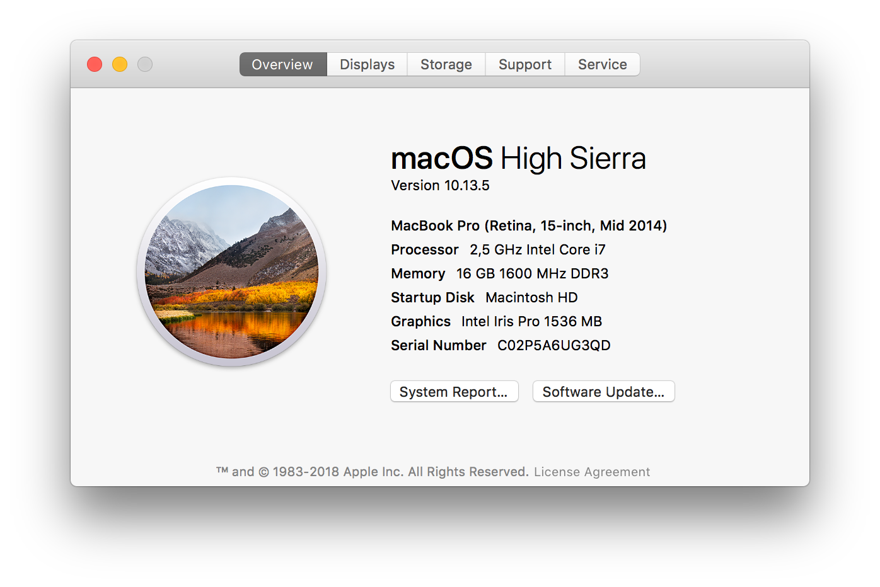Click the Graphics label
This screenshot has height=587, width=880.
420,321
